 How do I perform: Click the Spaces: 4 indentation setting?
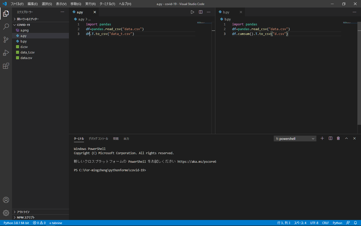pos(300,223)
